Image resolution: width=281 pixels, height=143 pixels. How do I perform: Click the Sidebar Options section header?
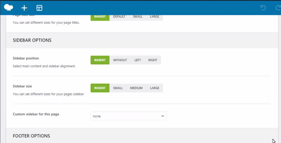point(142,40)
